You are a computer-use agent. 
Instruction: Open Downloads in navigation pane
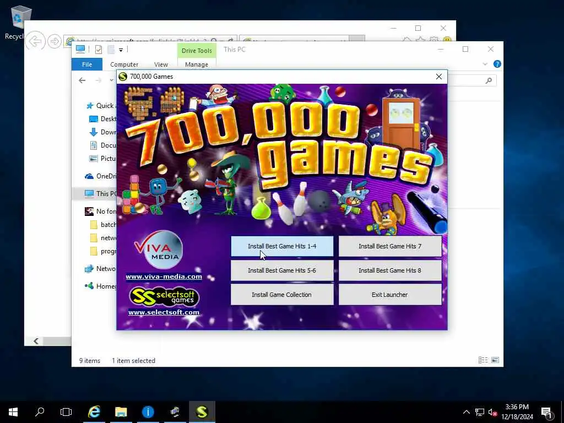(102, 132)
